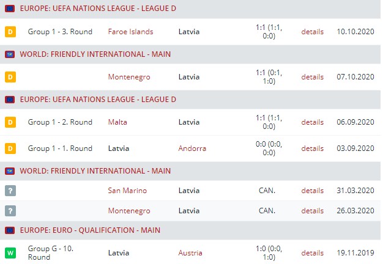Screen dimensions: 383x264
Task: Click the draw badge for Montenegro 1:1 match
Action: (10, 77)
